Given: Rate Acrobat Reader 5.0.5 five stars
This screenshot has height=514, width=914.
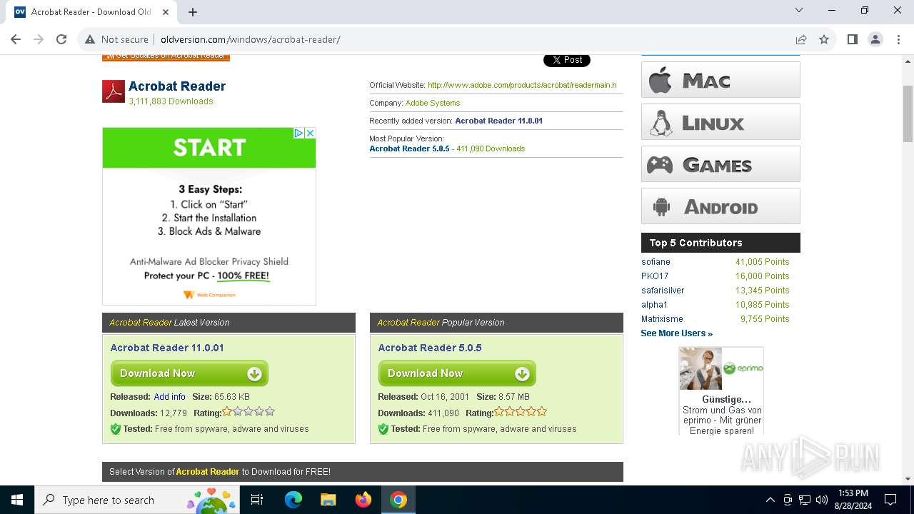Looking at the screenshot, I should [542, 412].
